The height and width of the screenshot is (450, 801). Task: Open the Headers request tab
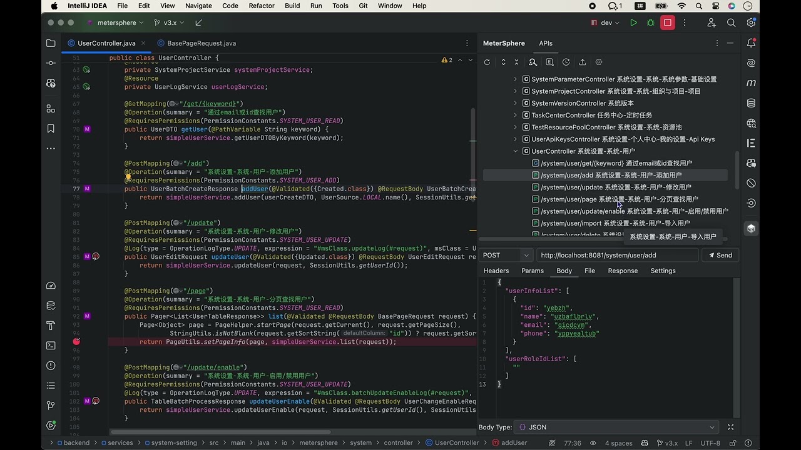(x=496, y=271)
